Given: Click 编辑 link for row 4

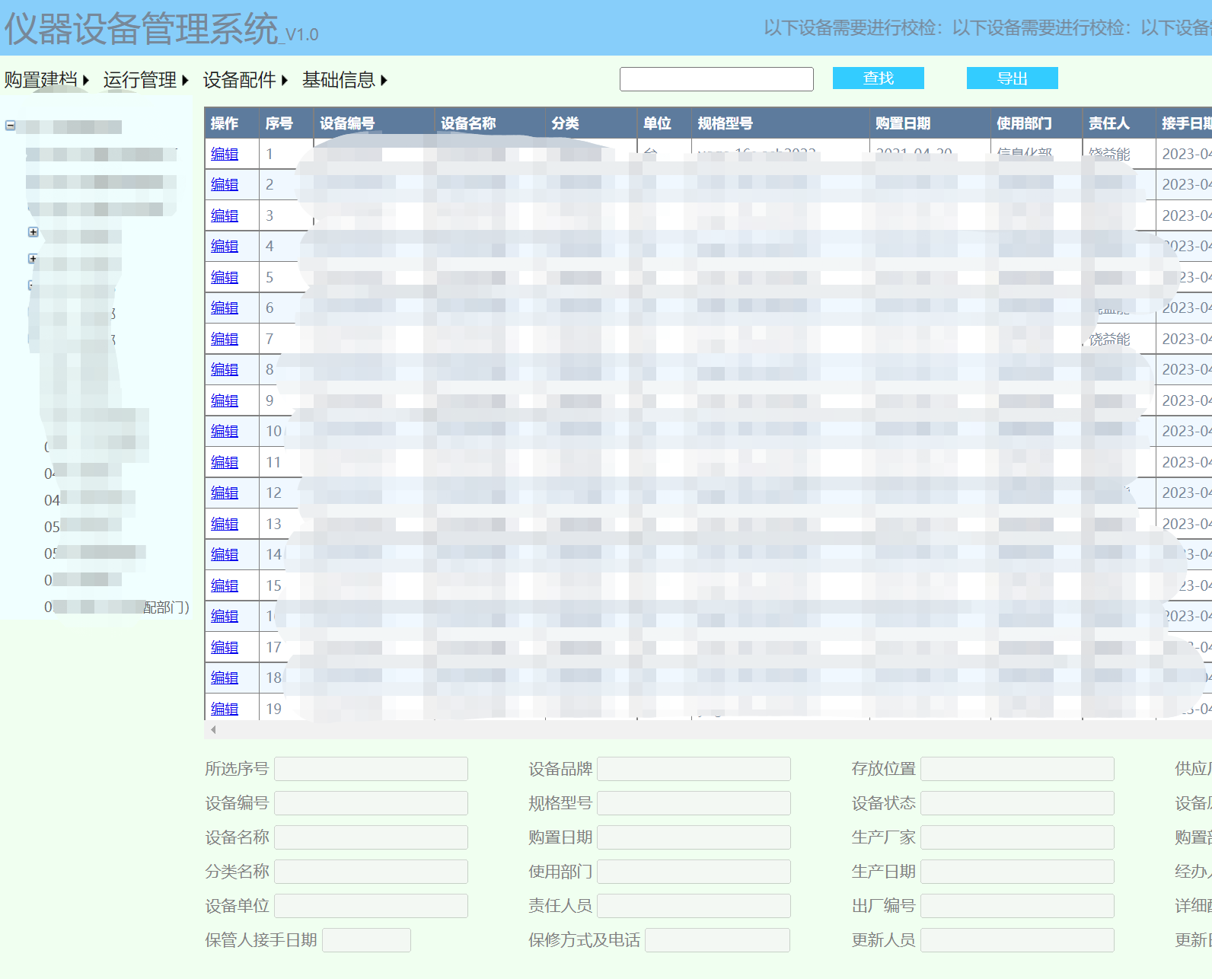Looking at the screenshot, I should click(225, 246).
